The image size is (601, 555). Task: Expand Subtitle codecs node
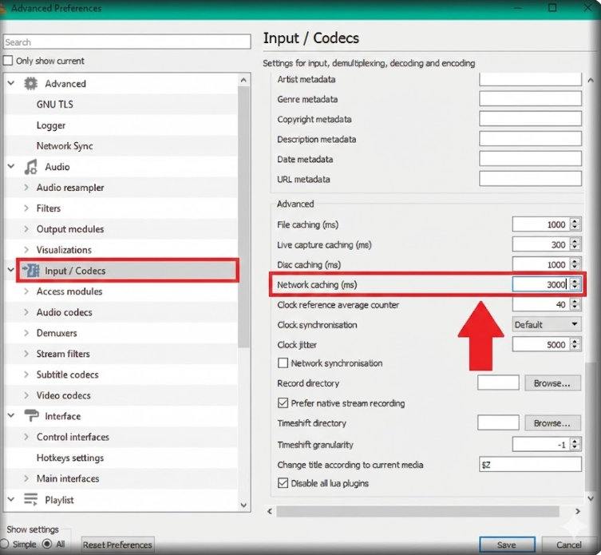click(26, 374)
